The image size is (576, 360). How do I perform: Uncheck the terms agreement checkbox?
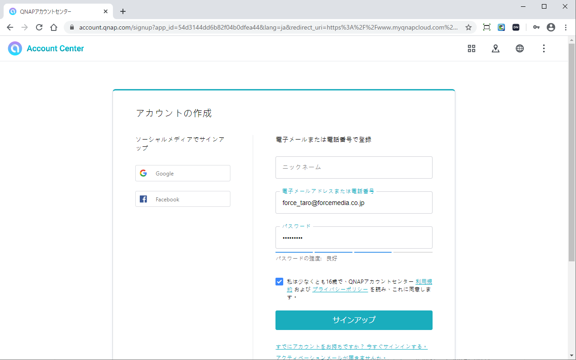click(279, 282)
